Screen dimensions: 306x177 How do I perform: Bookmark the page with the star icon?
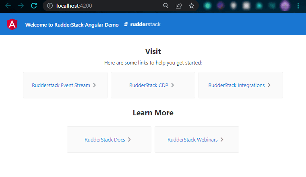(x=192, y=6)
